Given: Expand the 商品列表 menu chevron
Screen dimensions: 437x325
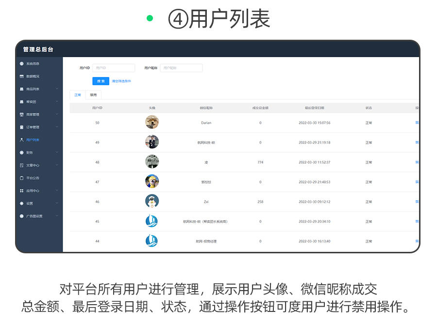Looking at the screenshot, I should pos(57,89).
